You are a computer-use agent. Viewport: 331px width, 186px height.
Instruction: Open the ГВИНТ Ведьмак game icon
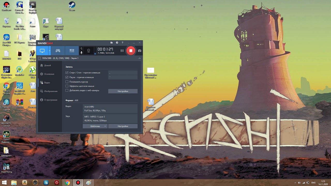pyautogui.click(x=6, y=137)
